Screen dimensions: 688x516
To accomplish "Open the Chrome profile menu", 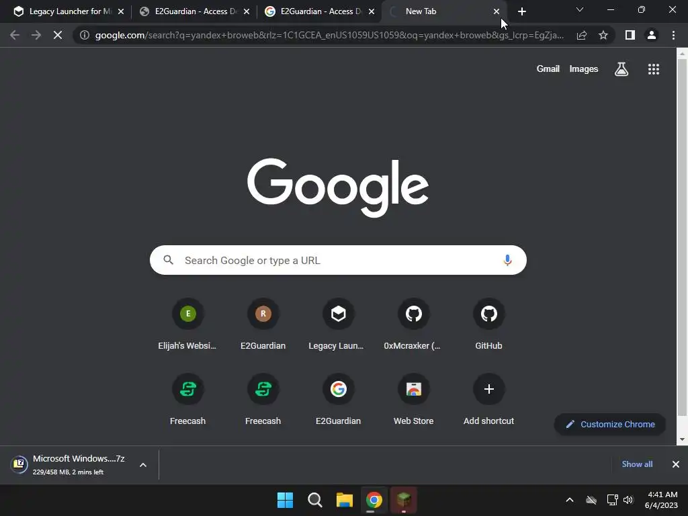I will pyautogui.click(x=652, y=35).
